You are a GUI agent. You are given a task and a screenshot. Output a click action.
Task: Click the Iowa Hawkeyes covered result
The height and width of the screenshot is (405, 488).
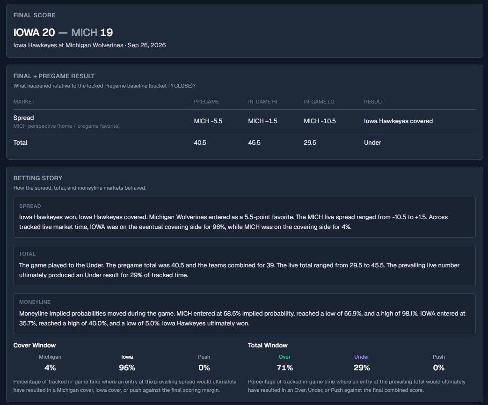(x=398, y=121)
